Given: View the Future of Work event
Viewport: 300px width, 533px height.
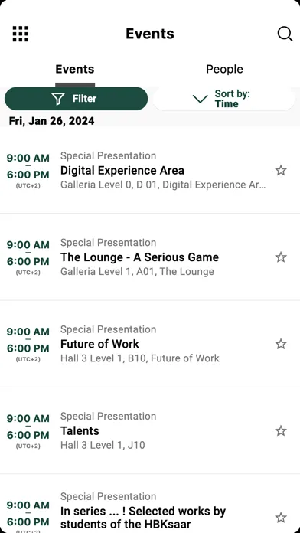Looking at the screenshot, I should 100,344.
